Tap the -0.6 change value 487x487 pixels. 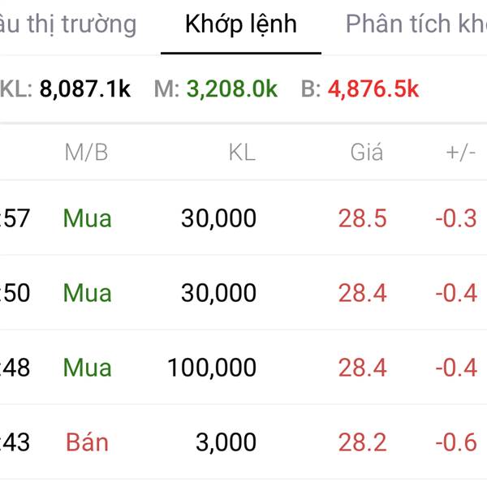[456, 442]
